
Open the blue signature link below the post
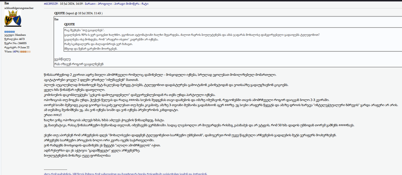[x=126, y=174]
